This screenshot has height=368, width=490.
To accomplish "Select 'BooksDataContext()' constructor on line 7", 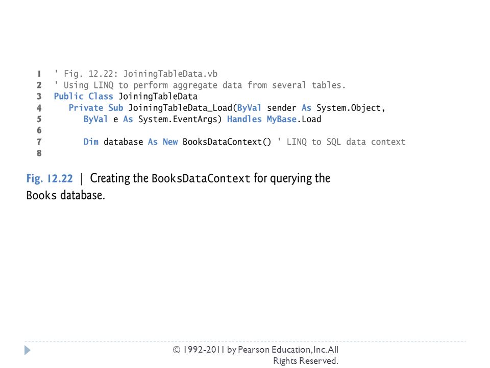I will click(227, 142).
